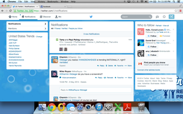Image resolution: width=183 pixels, height=114 pixels.
Task: Bookmark page with star icon
Action: click(176, 11)
